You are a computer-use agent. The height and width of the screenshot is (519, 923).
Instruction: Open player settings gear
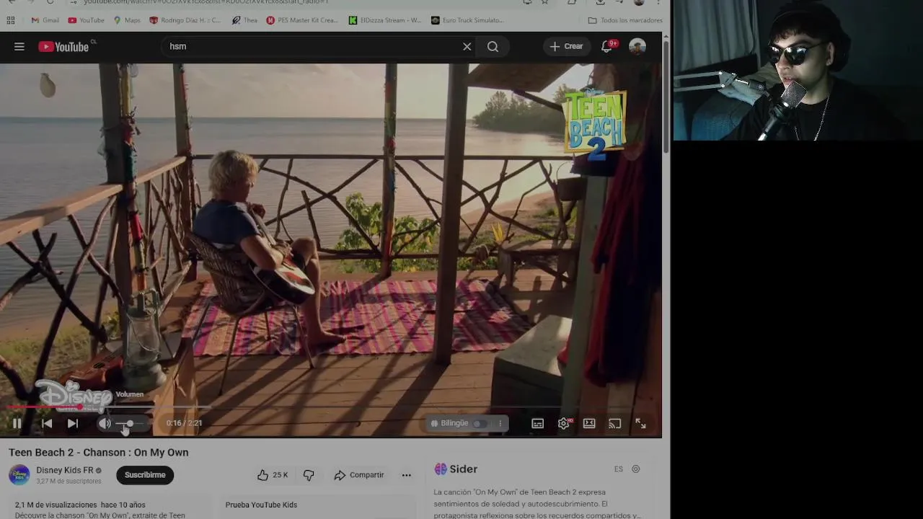564,423
